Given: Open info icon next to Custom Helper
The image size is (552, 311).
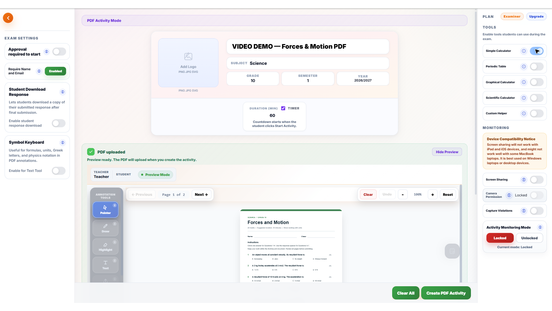Looking at the screenshot, I should (524, 113).
